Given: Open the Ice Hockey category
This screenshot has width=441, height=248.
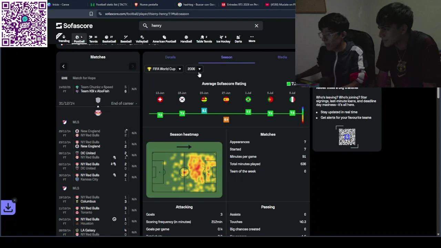Looking at the screenshot, I should 223,39.
